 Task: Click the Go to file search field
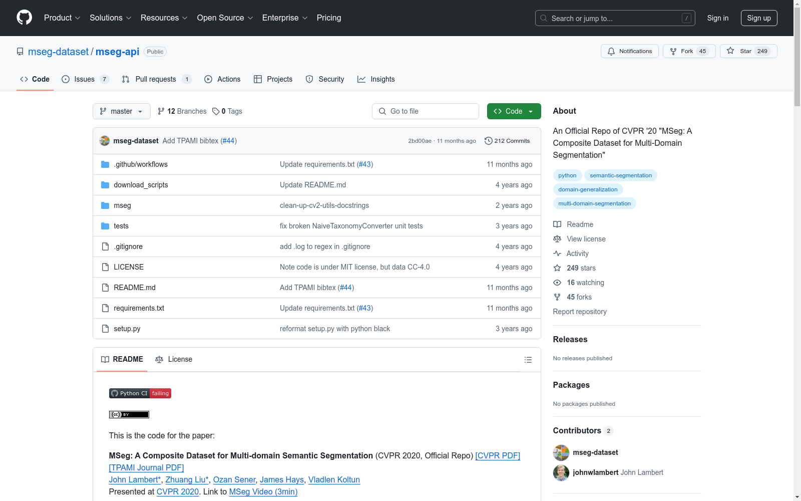426,111
